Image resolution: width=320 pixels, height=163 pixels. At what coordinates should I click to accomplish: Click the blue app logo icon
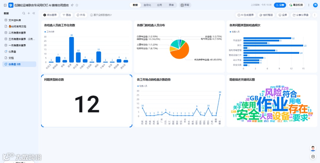tap(11, 5)
